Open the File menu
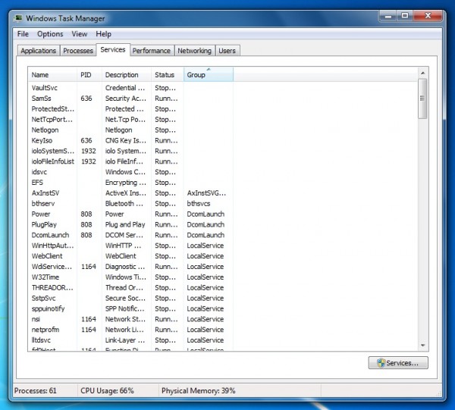Screen dimensions: 455x410 point(23,34)
